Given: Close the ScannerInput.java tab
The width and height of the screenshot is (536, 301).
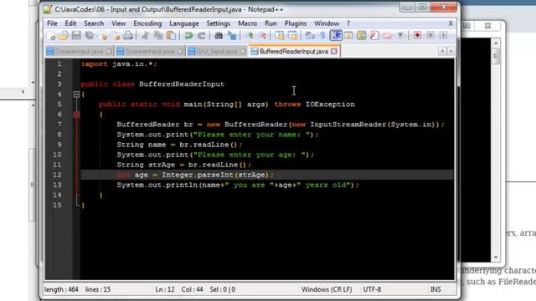Looking at the screenshot, I should pyautogui.click(x=180, y=51).
